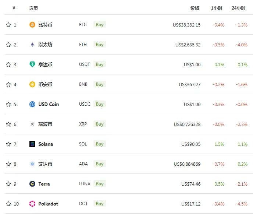Click the Buy button for ADA
Viewport: 253px width, 214px height.
coord(100,164)
